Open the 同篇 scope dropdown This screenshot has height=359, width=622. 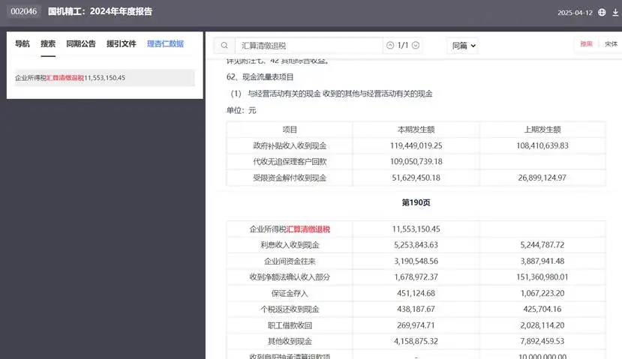click(x=464, y=46)
